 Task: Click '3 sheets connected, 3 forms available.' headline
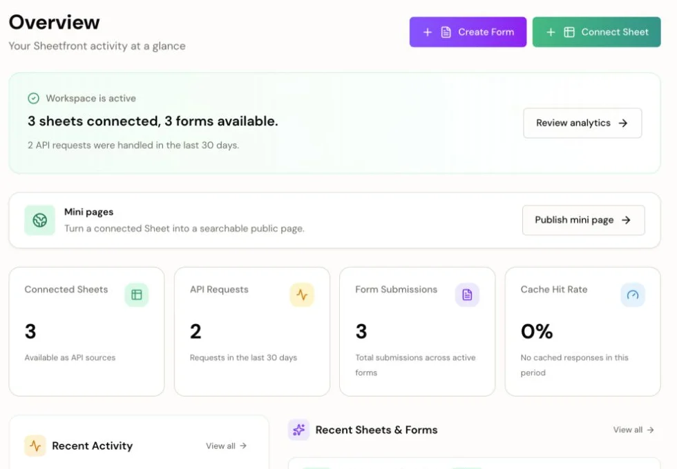click(153, 121)
